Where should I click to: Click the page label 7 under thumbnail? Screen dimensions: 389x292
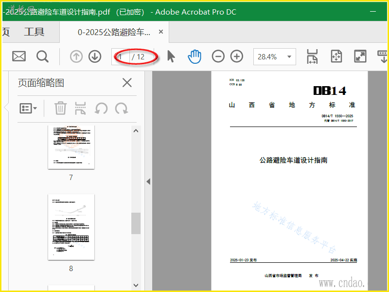tap(71, 177)
